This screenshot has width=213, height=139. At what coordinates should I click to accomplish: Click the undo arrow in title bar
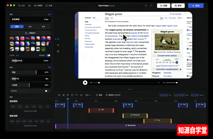[146, 6]
